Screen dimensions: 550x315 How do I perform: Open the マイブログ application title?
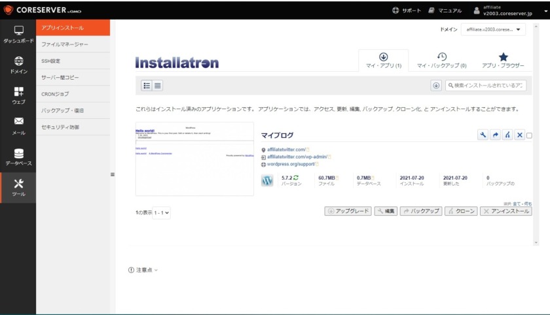tap(277, 135)
